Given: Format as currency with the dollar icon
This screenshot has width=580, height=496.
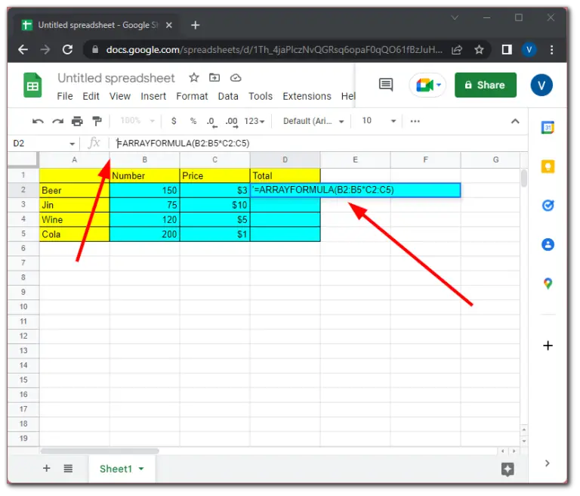Looking at the screenshot, I should [x=174, y=122].
